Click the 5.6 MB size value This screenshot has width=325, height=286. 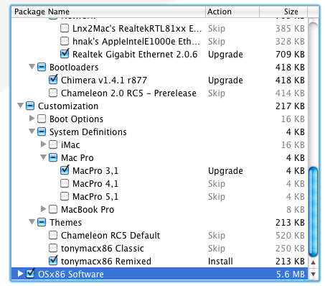[291, 275]
